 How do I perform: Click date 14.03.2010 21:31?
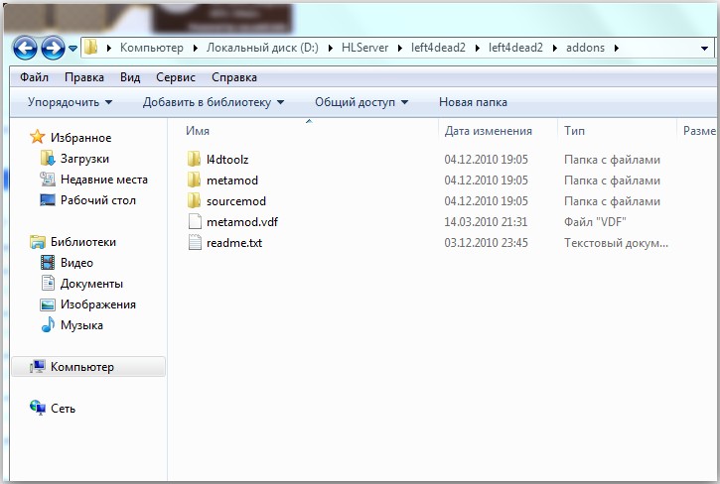click(x=486, y=221)
